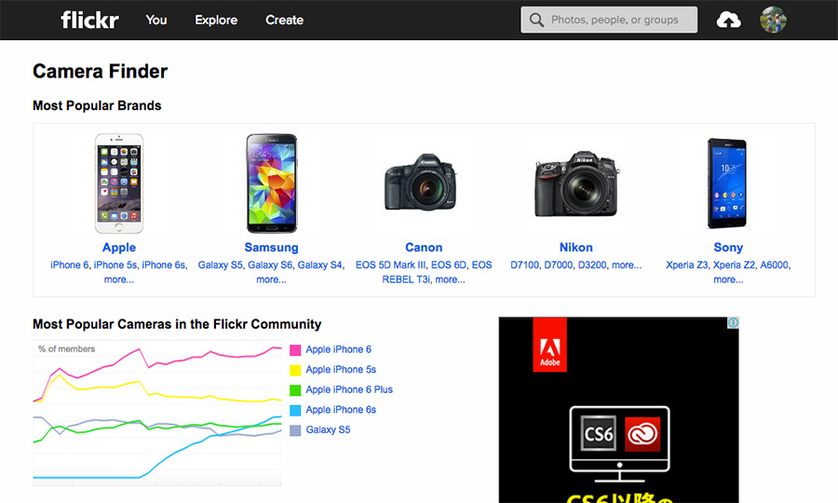The width and height of the screenshot is (838, 503).
Task: Click the Canon DSLR camera image
Action: pos(421,183)
